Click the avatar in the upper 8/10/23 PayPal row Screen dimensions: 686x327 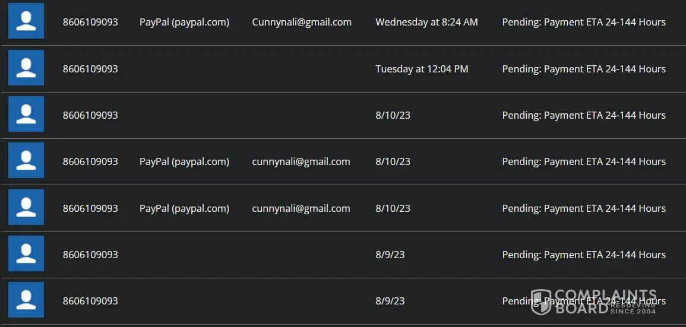26,161
